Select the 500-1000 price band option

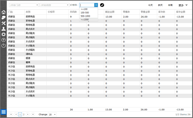89,16
